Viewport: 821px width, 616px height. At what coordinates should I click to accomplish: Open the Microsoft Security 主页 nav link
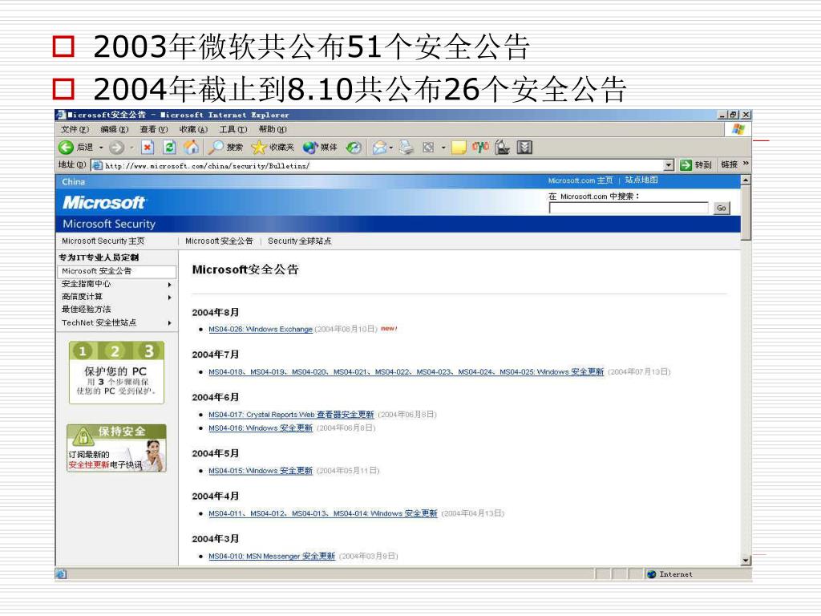tap(103, 241)
